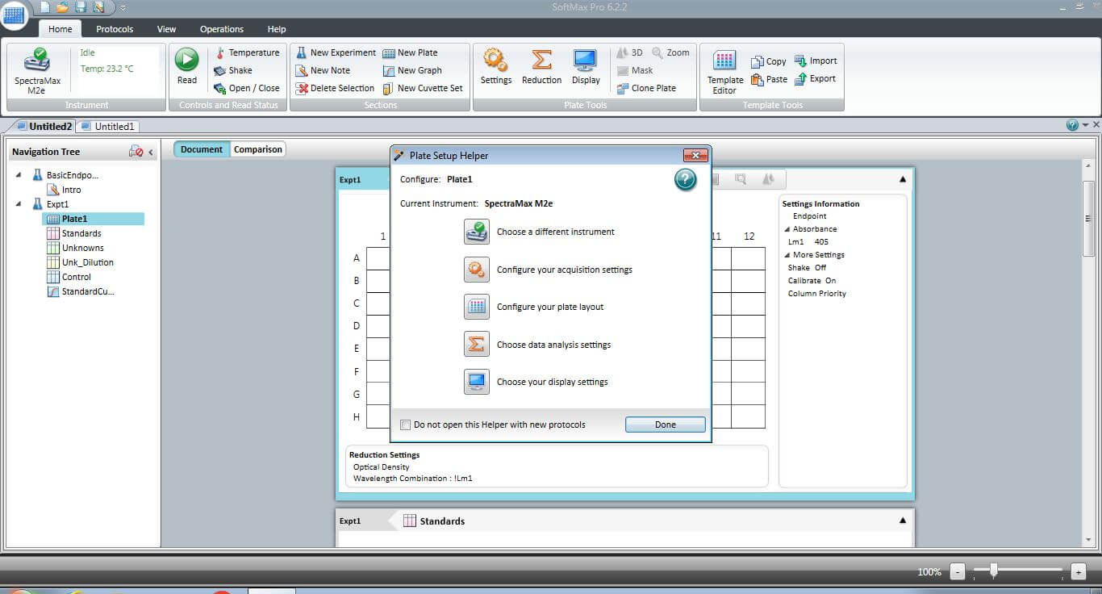Open the Protocols ribbon tab
This screenshot has width=1102, height=594.
pyautogui.click(x=115, y=29)
